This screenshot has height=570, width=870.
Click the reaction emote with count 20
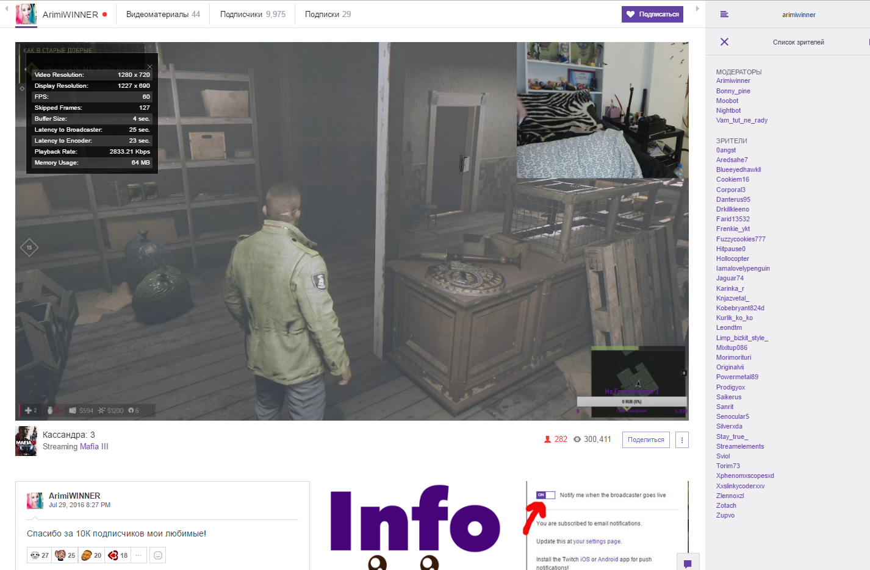[91, 555]
